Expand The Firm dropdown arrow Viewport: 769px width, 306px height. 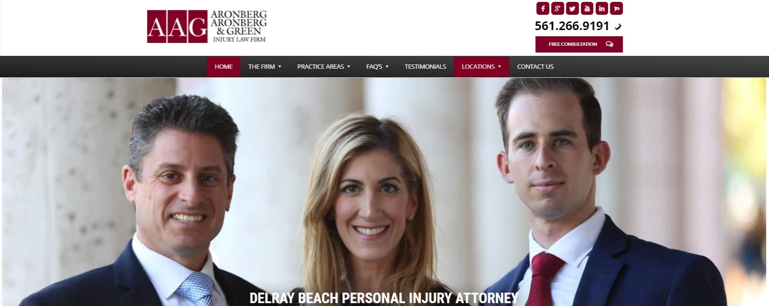pos(280,67)
